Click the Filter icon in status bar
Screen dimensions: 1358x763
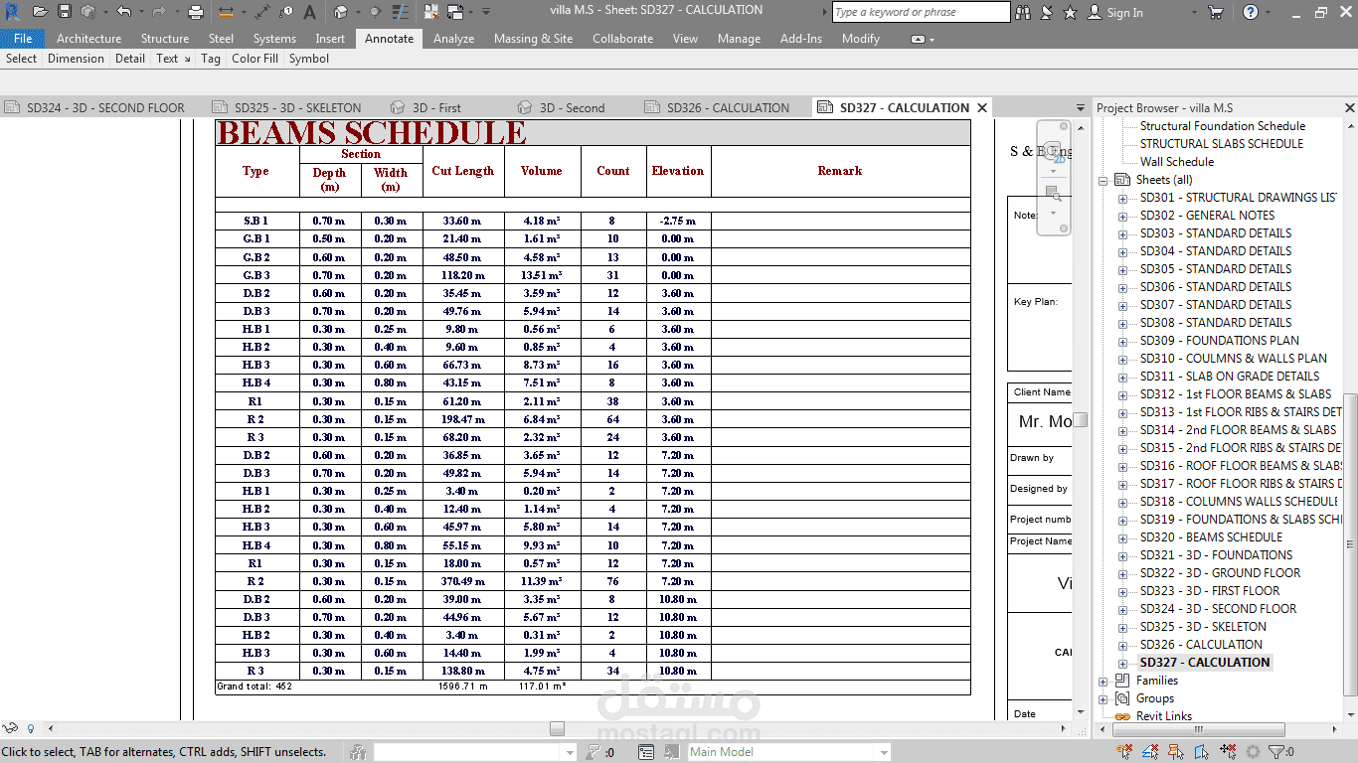[1276, 752]
